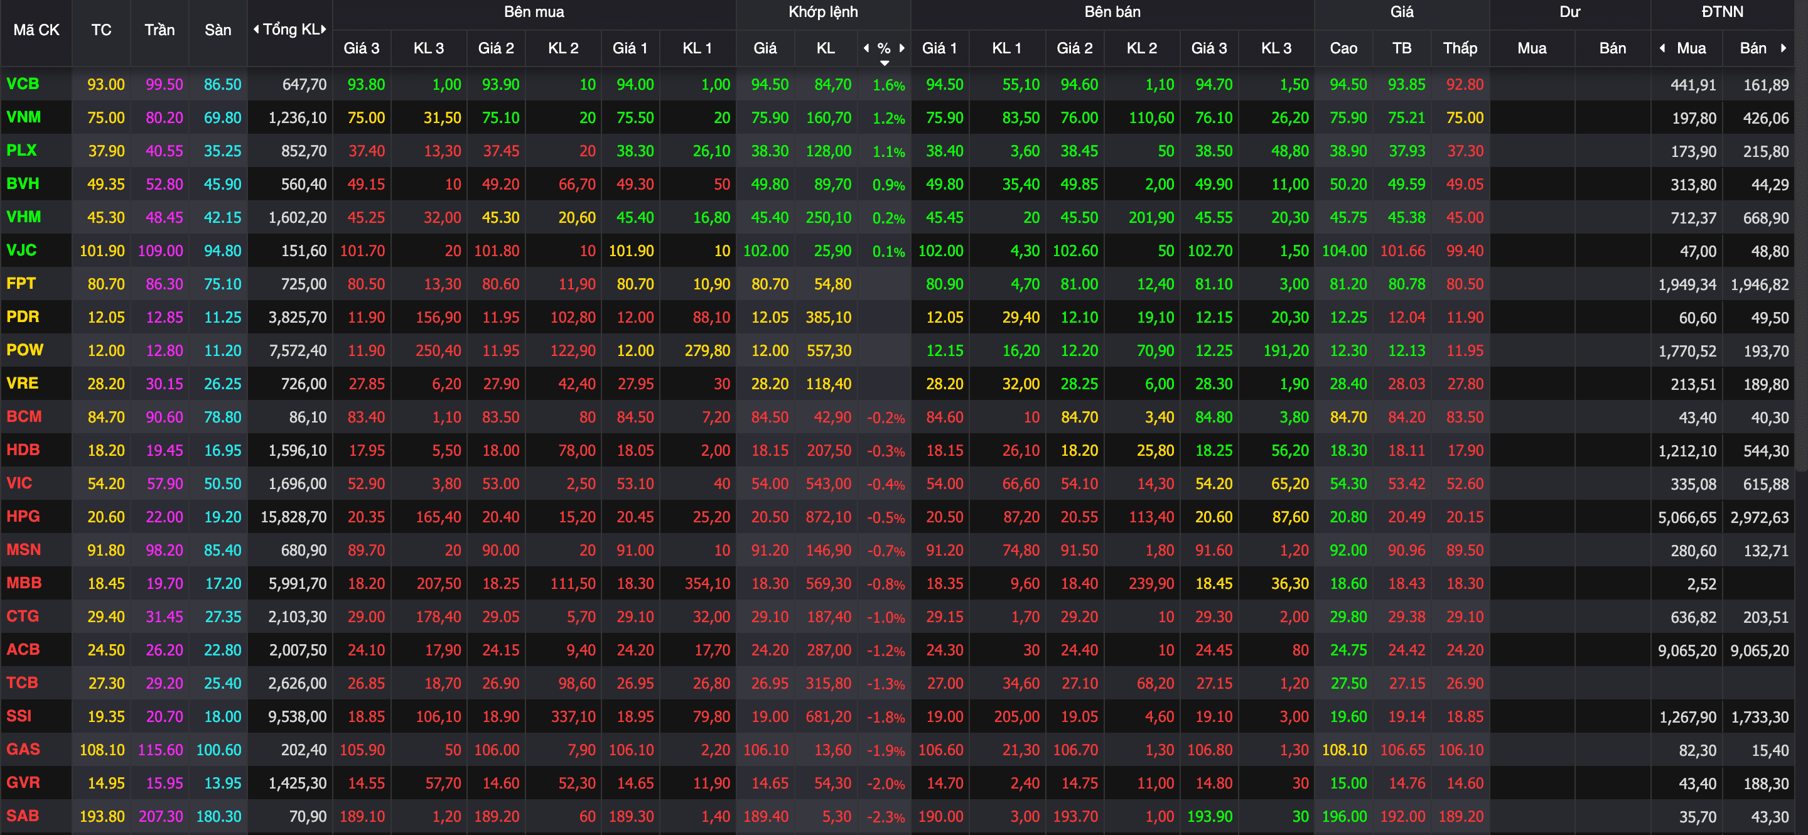Screen dimensions: 1808x835
Task: Click the Thấp price header
Action: click(x=1460, y=48)
